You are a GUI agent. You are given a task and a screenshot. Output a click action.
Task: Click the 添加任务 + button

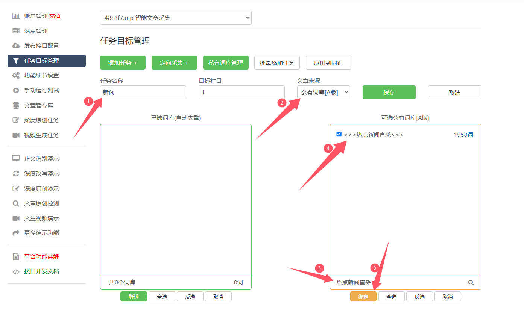pyautogui.click(x=123, y=63)
